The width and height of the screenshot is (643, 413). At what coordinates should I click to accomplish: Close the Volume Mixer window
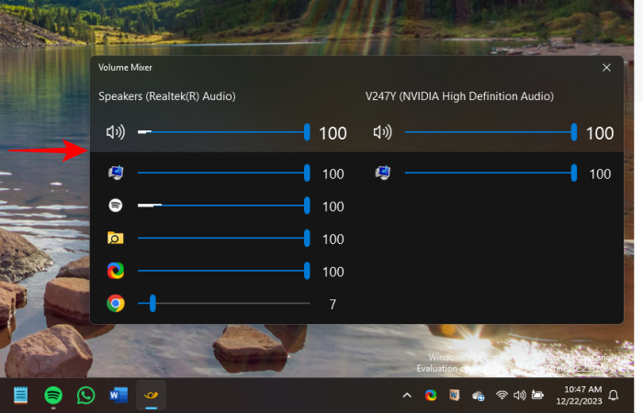[x=606, y=68]
